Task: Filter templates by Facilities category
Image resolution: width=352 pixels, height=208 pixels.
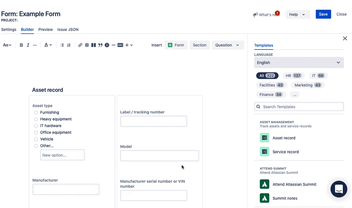Action: pyautogui.click(x=271, y=85)
